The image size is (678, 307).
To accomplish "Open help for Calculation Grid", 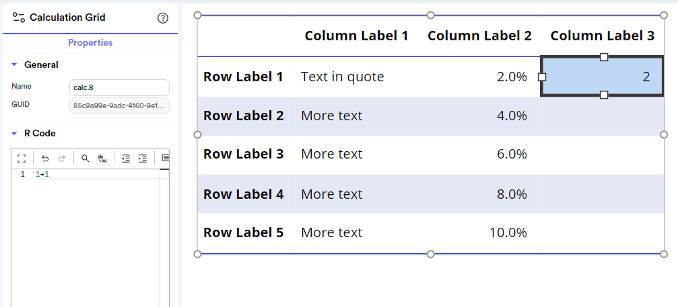I will tap(162, 18).
